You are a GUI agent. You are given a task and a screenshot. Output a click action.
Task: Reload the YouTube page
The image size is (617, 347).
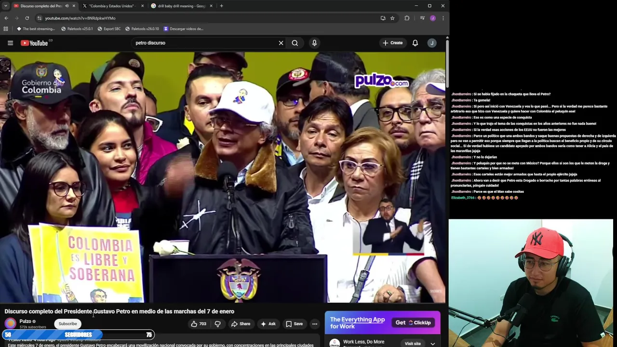point(27,18)
